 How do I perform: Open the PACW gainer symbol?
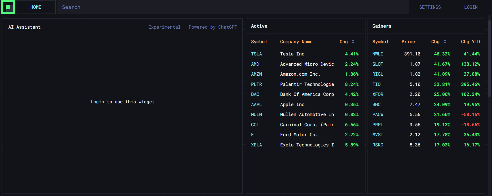(378, 114)
